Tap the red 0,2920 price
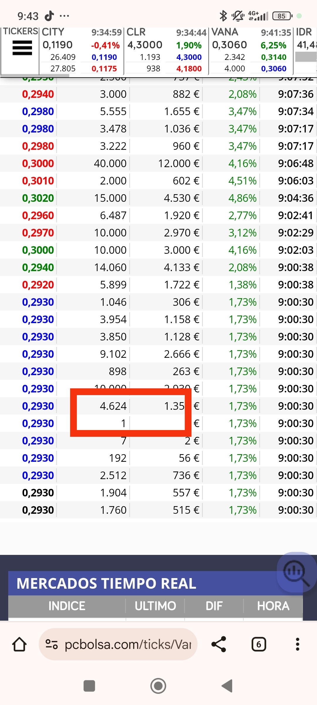This screenshot has width=317, height=705. pyautogui.click(x=38, y=285)
